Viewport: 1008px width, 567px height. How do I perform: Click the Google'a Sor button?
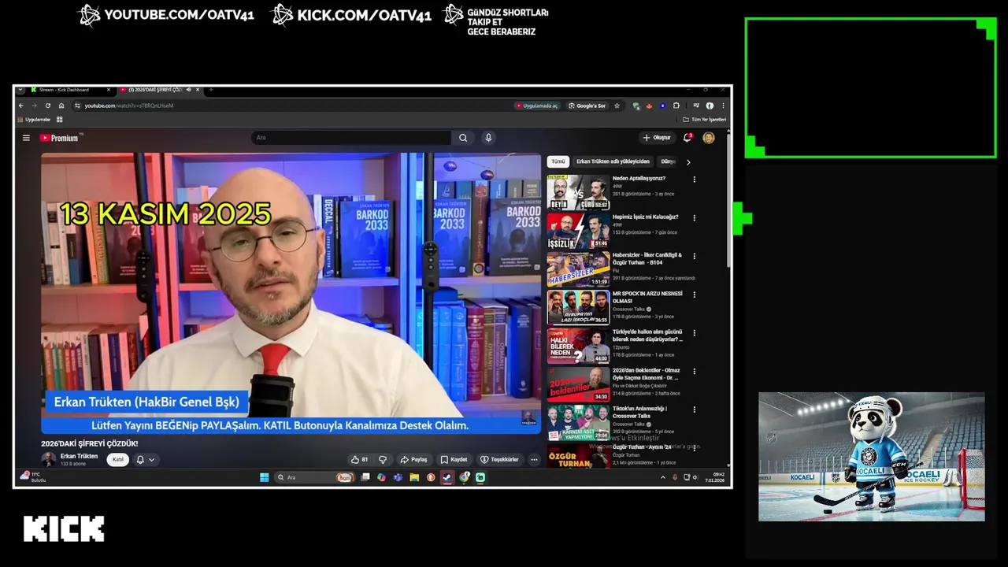pyautogui.click(x=587, y=106)
